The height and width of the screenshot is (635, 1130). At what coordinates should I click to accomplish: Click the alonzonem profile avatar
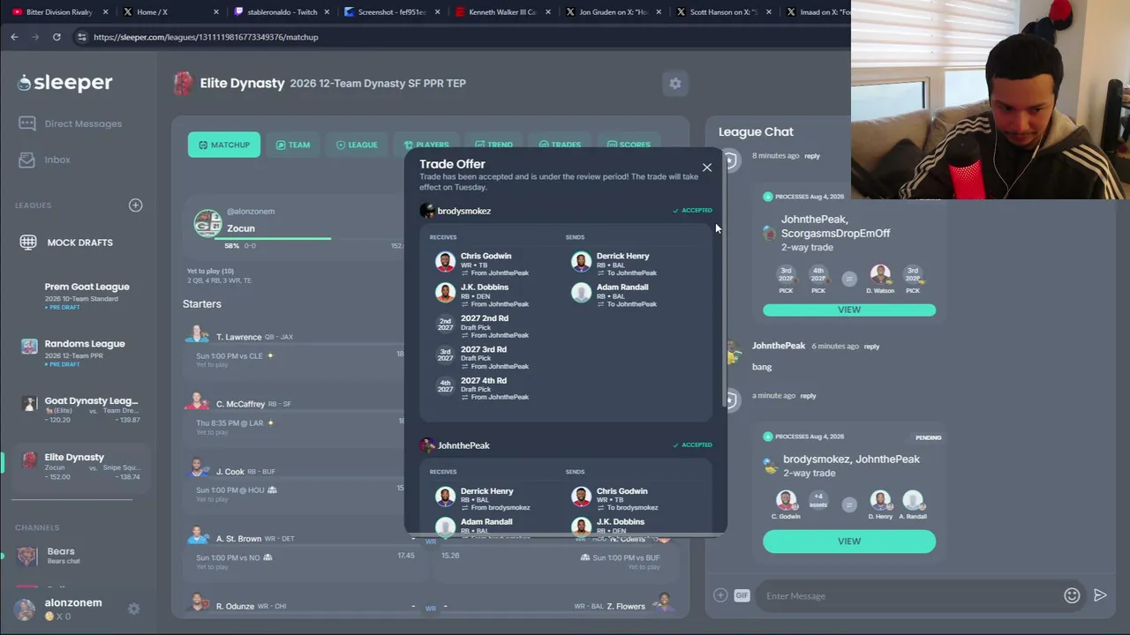25,609
